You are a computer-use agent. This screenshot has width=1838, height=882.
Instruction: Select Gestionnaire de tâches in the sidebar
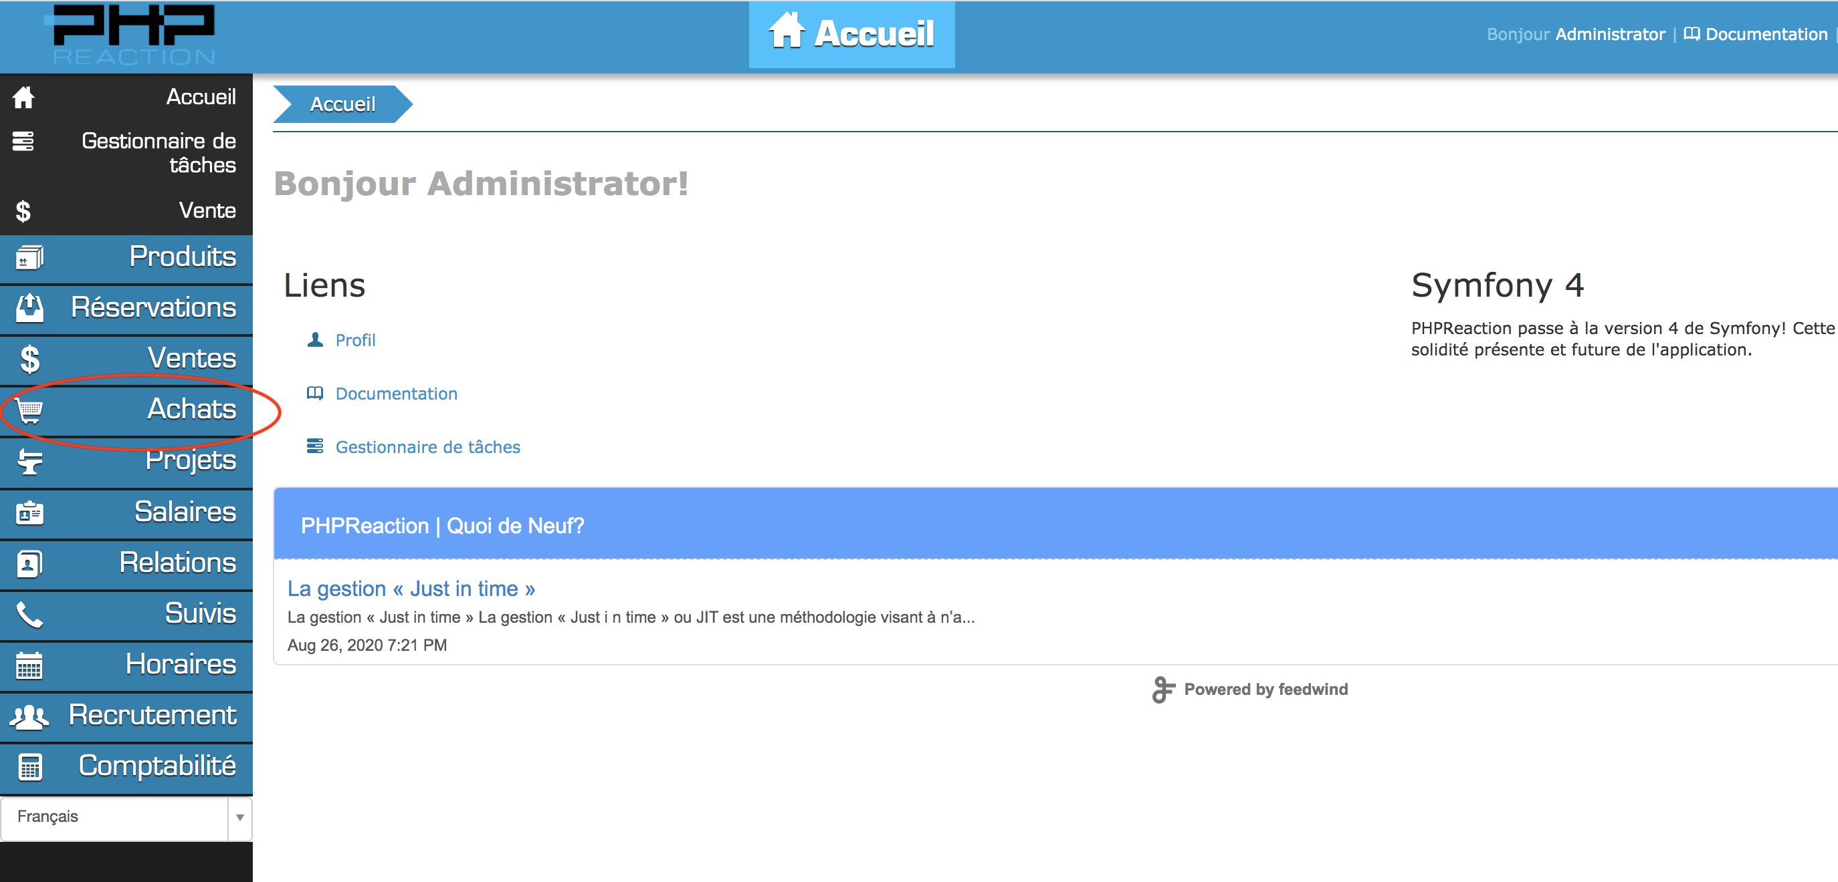pyautogui.click(x=159, y=152)
